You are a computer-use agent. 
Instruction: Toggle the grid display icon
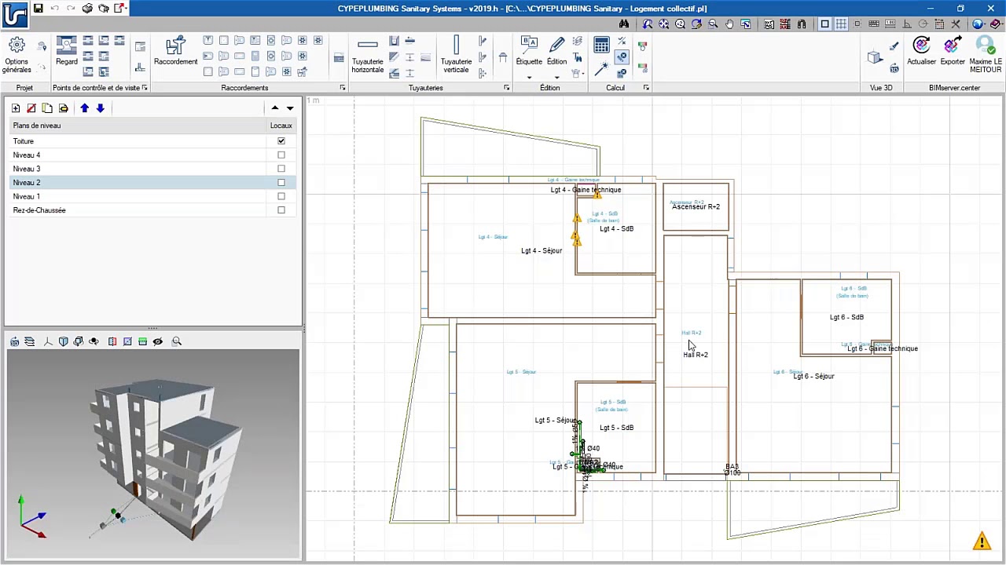[x=841, y=24]
